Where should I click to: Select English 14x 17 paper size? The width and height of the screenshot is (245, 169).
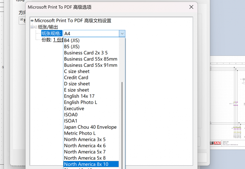(91, 96)
